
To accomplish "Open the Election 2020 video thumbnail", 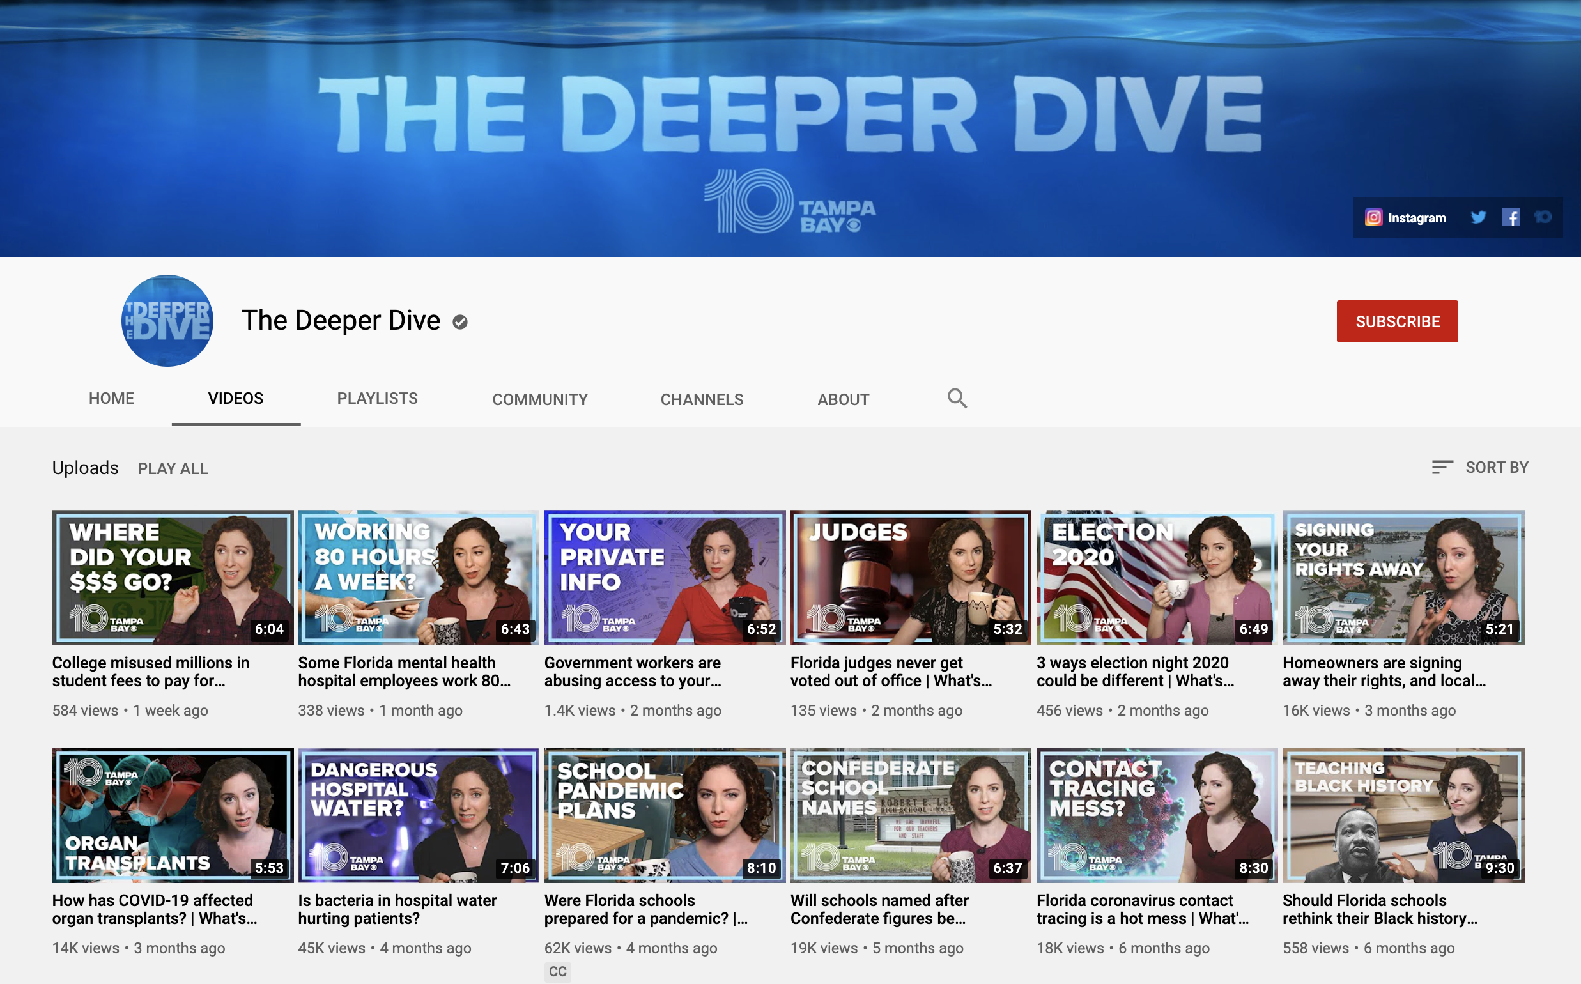I will tap(1156, 577).
